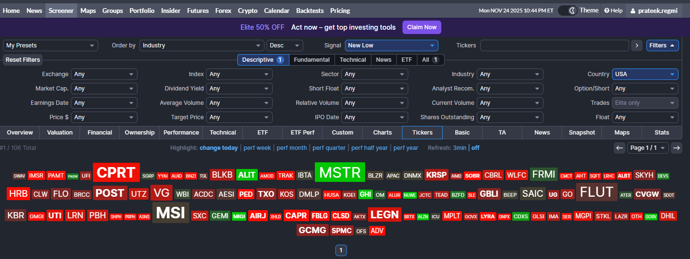Open the My Presets dropdown

pos(50,45)
